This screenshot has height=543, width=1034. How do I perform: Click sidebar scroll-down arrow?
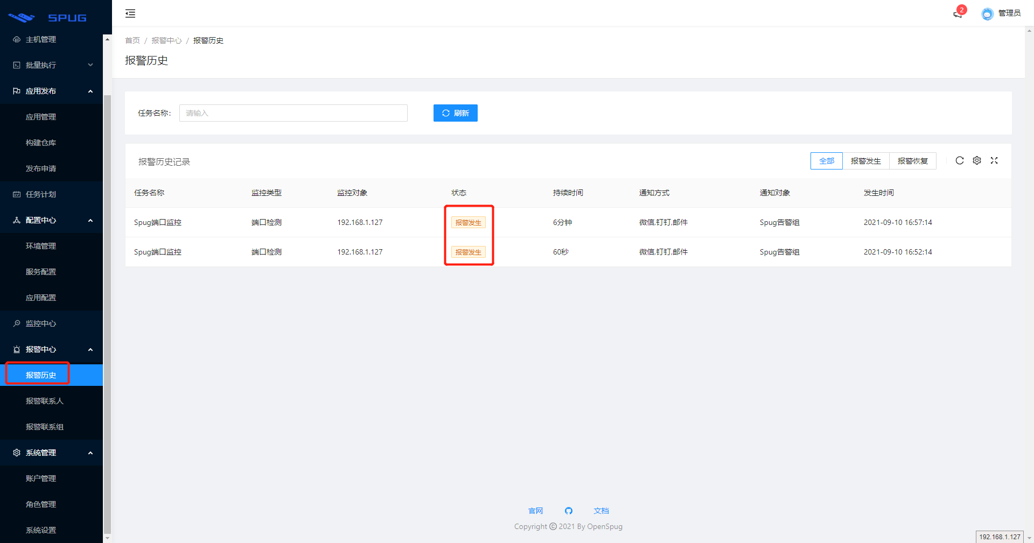point(107,538)
